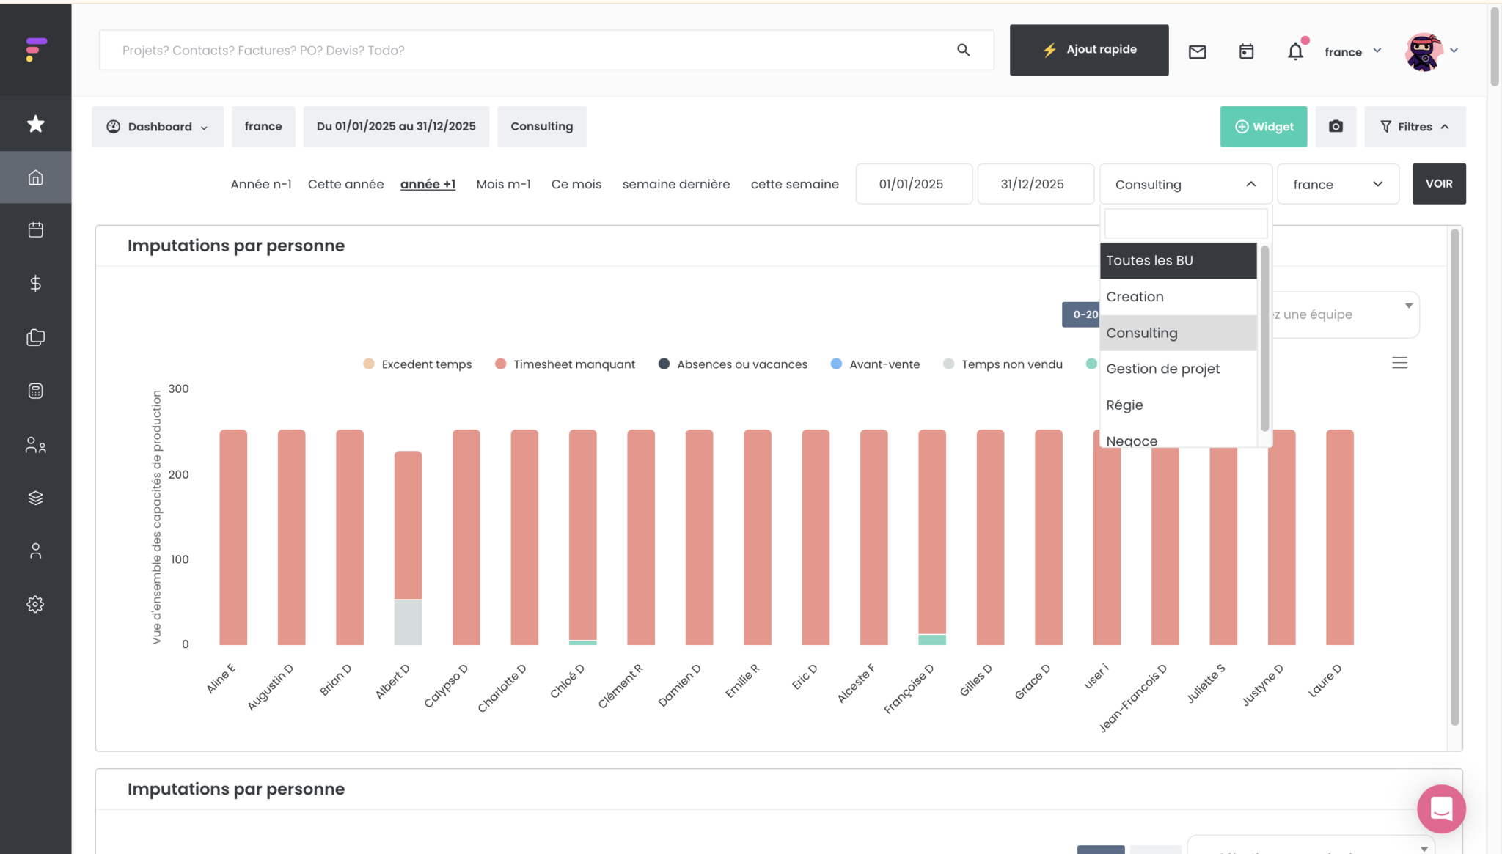
Task: Select Gestion de projet in BU list
Action: click(x=1162, y=369)
